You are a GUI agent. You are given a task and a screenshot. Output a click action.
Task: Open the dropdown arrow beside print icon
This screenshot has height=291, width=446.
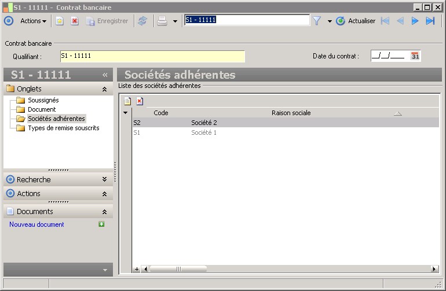(x=175, y=21)
